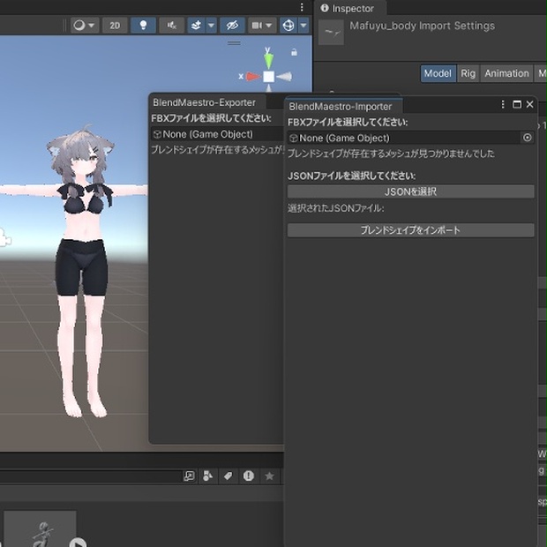547x547 pixels.
Task: Open the draw mode shading dropdown
Action: [x=84, y=26]
